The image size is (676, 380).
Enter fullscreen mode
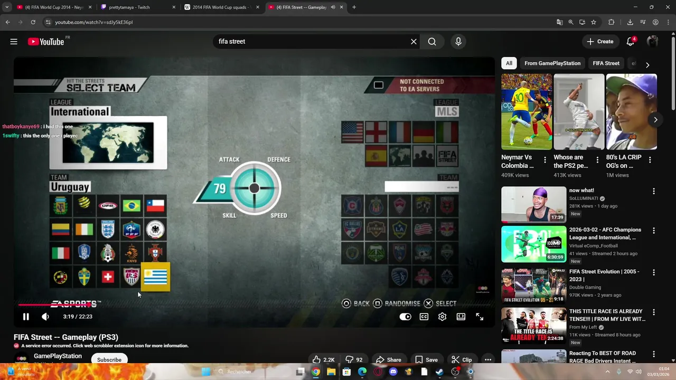[480, 317]
